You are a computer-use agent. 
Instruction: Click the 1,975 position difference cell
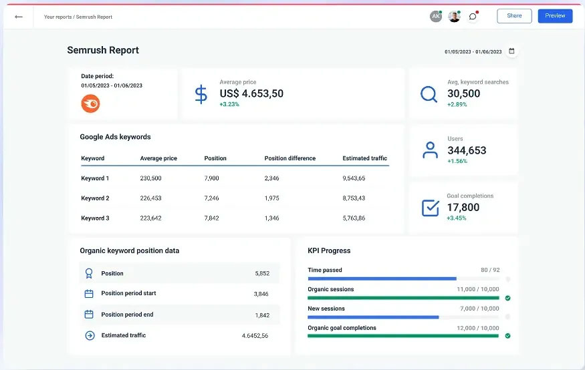coord(271,198)
